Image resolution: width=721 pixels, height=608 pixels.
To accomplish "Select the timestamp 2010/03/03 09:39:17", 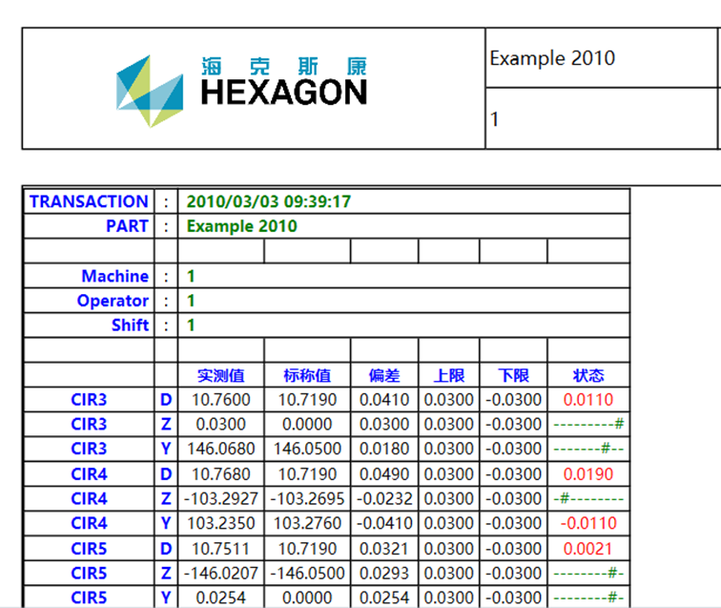I will (269, 201).
